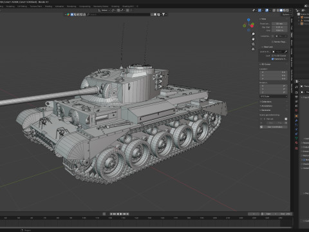Switch to the Compositing workspace
The width and height of the screenshot is (309, 232).
(x=85, y=6)
